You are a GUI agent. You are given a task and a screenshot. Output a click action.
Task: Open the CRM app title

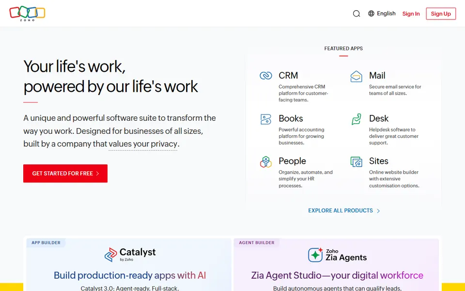(x=288, y=76)
